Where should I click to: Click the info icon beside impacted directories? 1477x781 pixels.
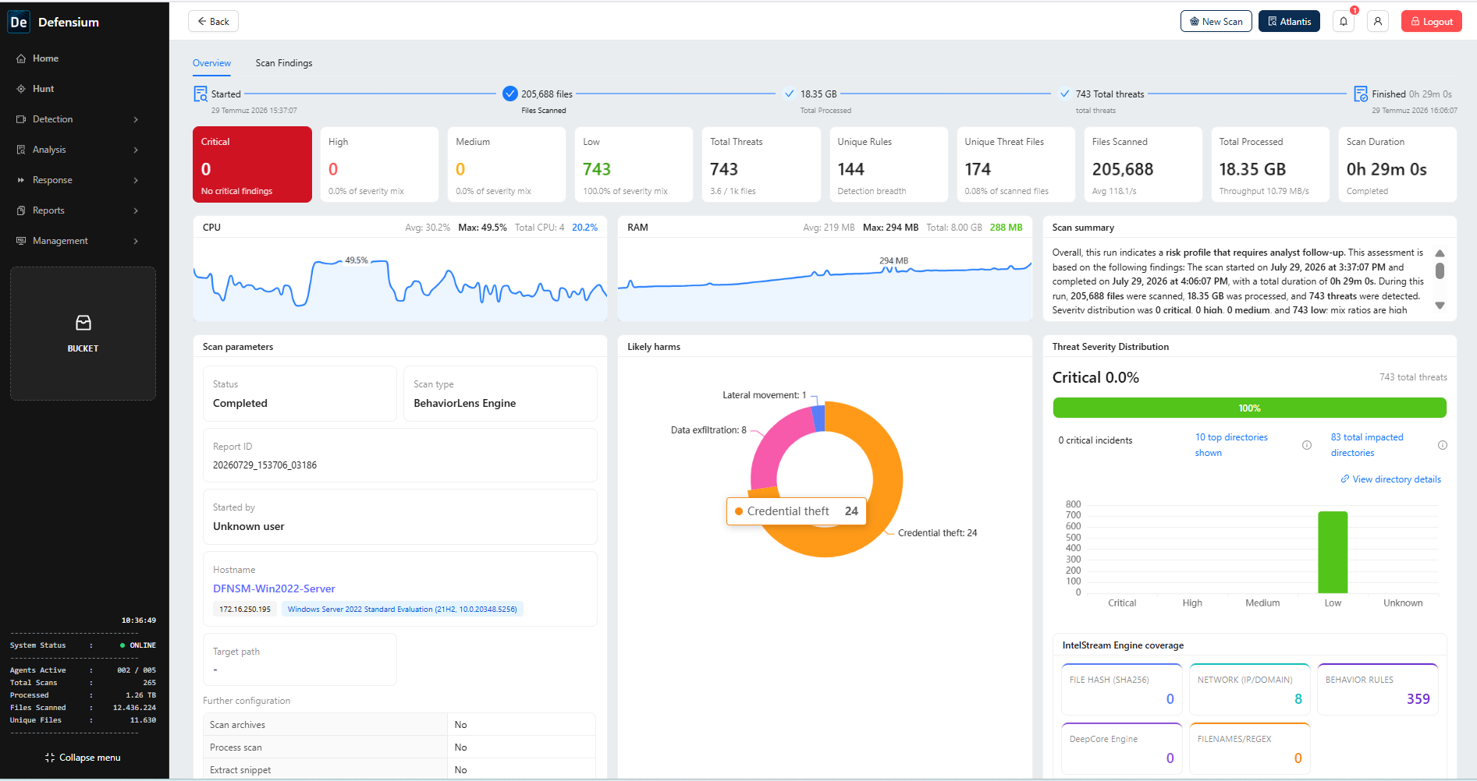click(1443, 445)
